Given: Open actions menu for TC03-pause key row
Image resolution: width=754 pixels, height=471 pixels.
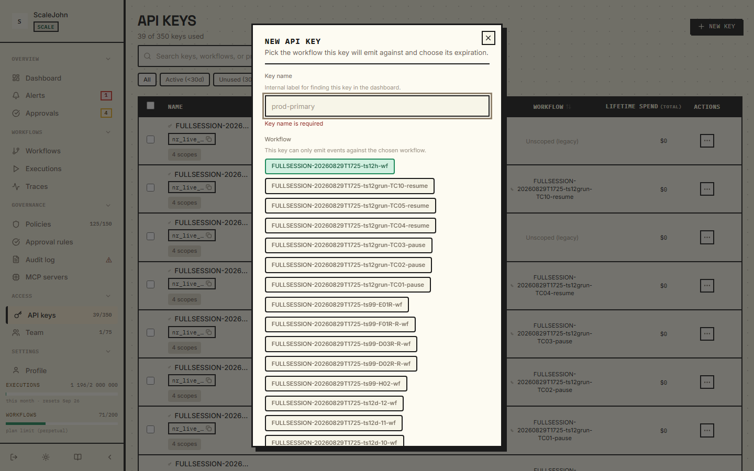Looking at the screenshot, I should coord(707,334).
